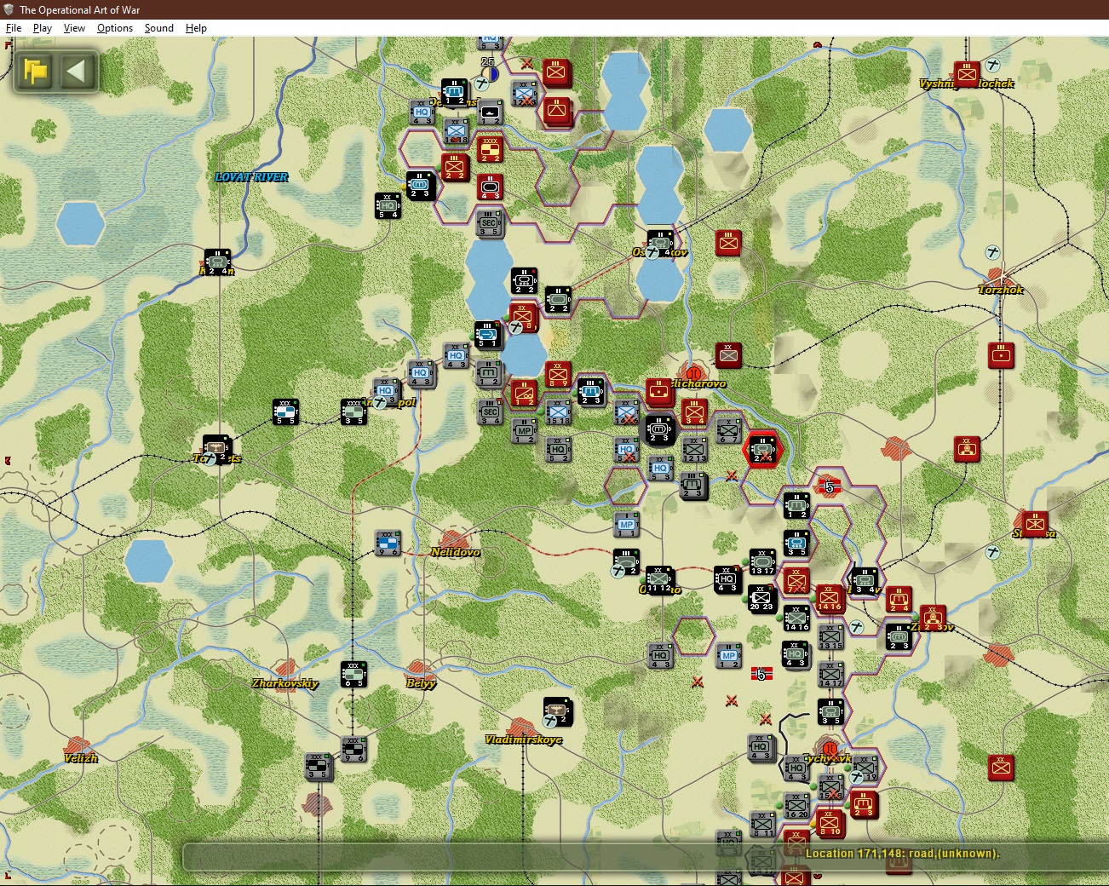Click the Vladimirskoye town label
This screenshot has width=1109, height=886.
click(x=524, y=739)
